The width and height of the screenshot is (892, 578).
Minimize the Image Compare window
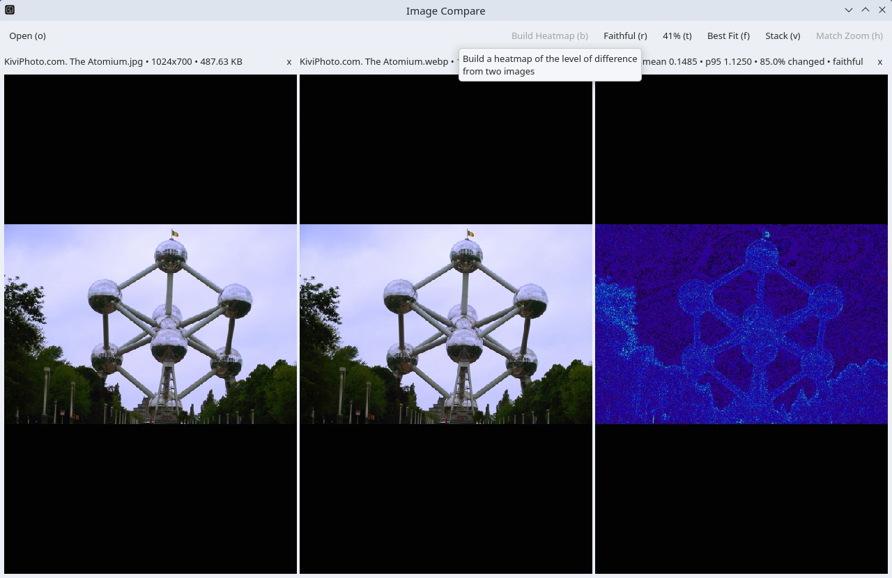pos(848,10)
